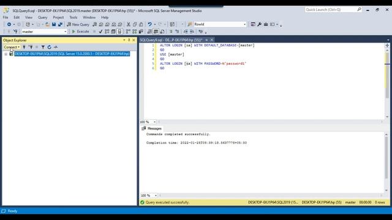This screenshot has width=392, height=220.
Task: Toggle Include Actual Execution Plan icon
Action: (128, 31)
